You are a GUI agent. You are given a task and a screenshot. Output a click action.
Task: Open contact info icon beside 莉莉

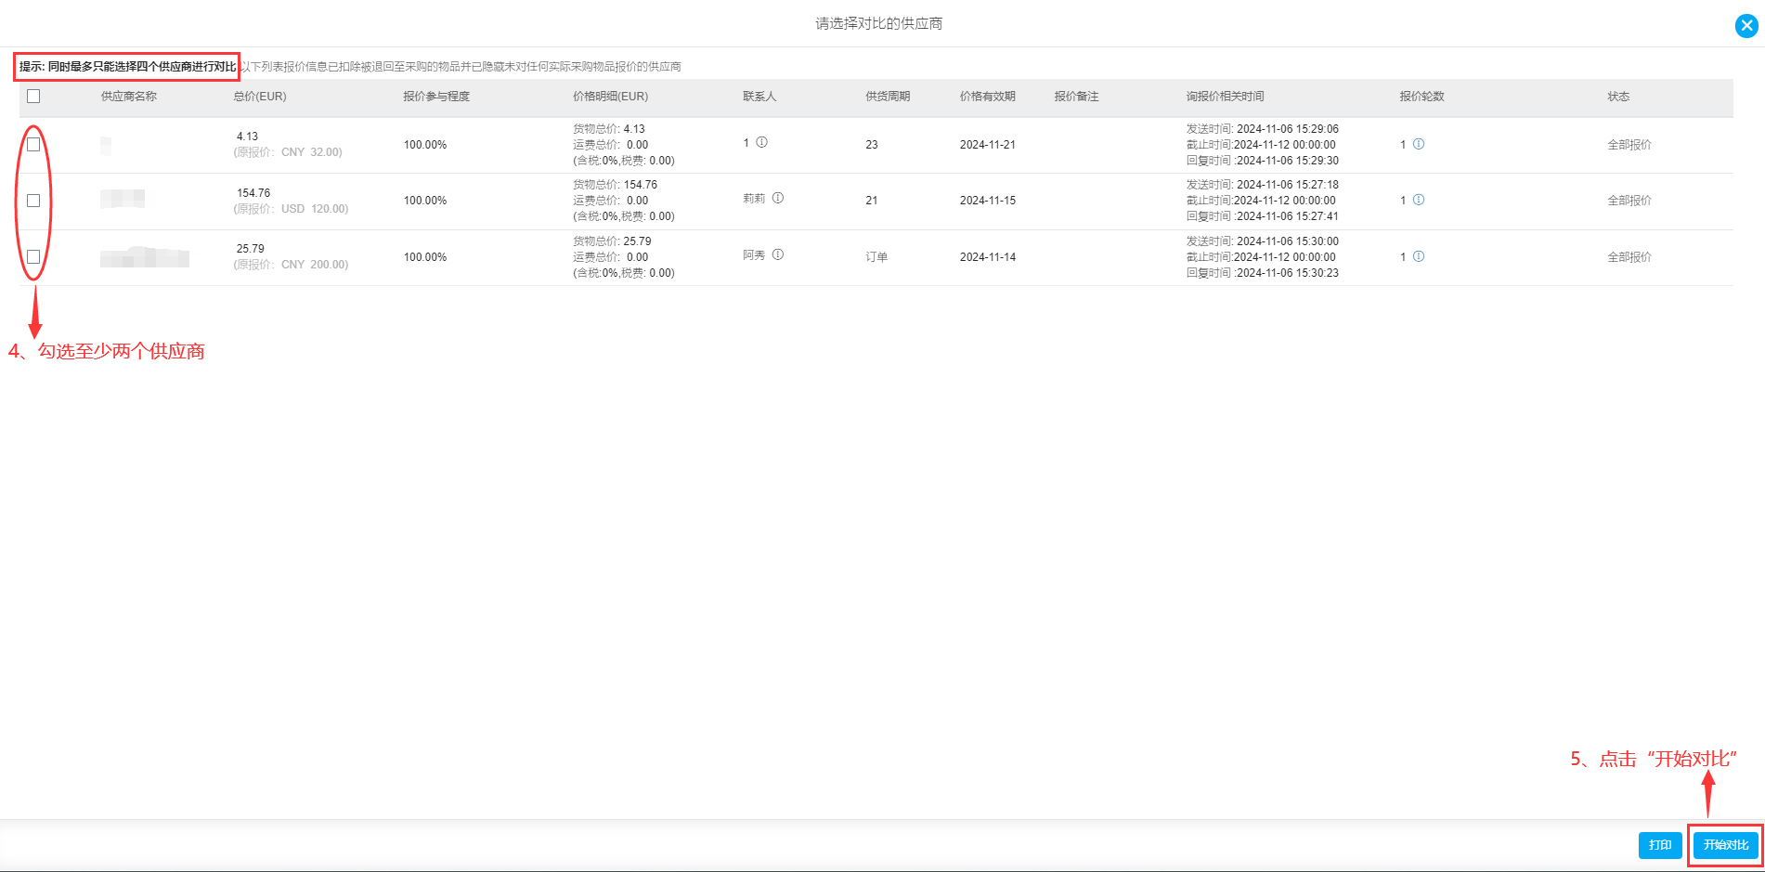(778, 198)
